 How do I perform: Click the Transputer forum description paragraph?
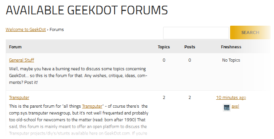79,120
